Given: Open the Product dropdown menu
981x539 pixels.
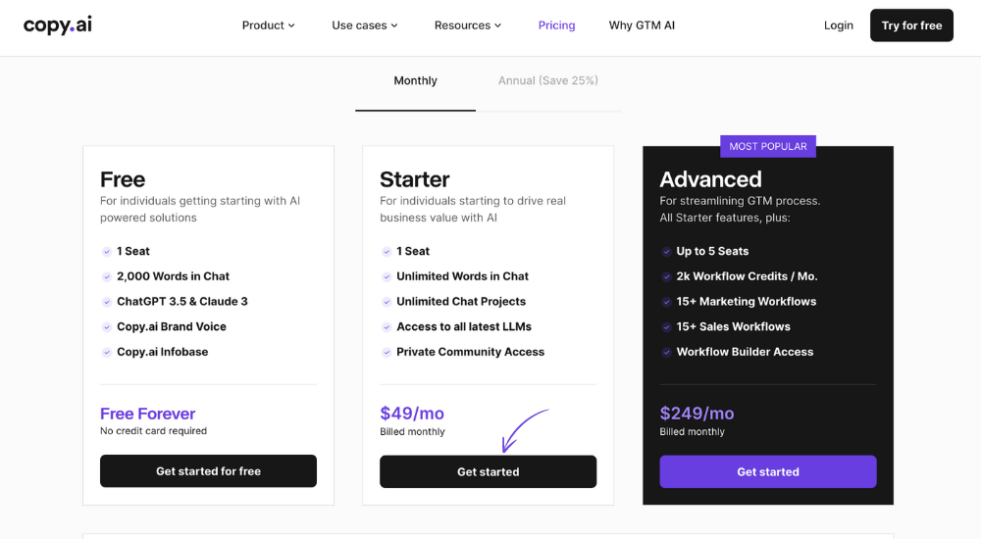Looking at the screenshot, I should point(269,25).
